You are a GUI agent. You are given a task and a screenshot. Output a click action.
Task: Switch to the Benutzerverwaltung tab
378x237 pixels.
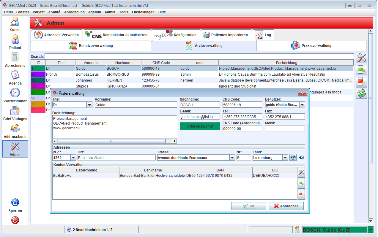tap(91, 46)
